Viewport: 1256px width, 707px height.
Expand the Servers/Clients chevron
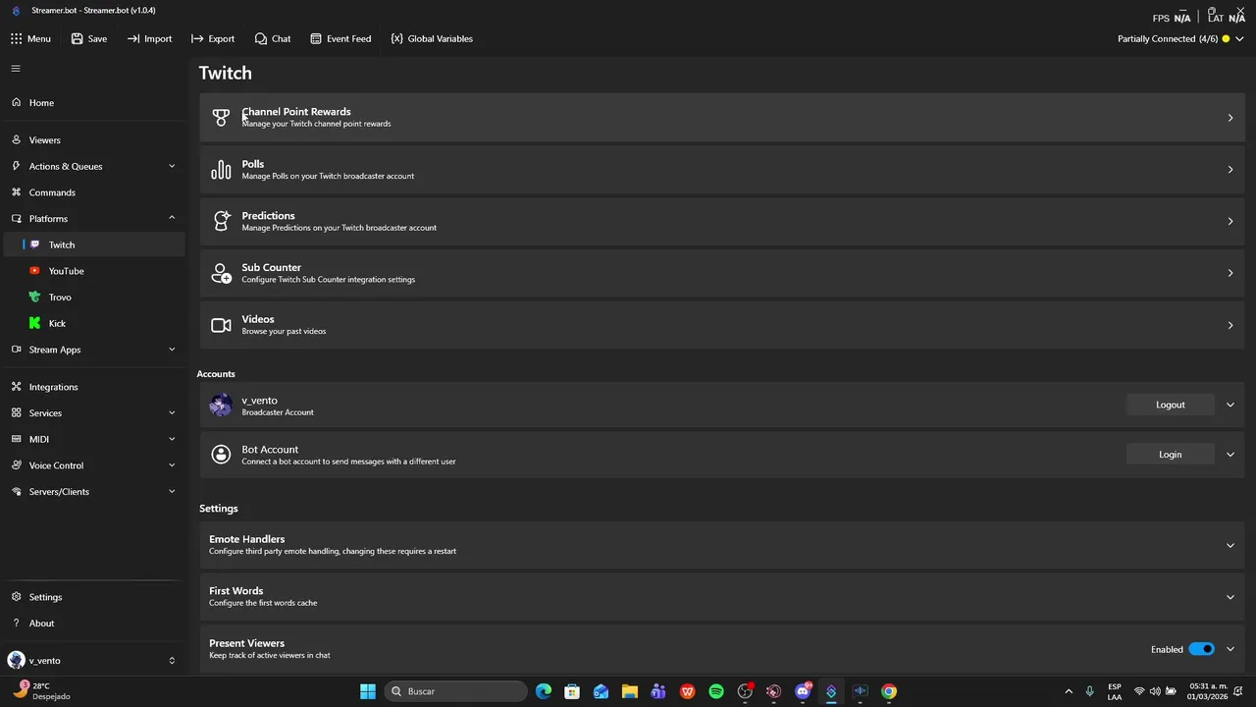click(x=172, y=492)
